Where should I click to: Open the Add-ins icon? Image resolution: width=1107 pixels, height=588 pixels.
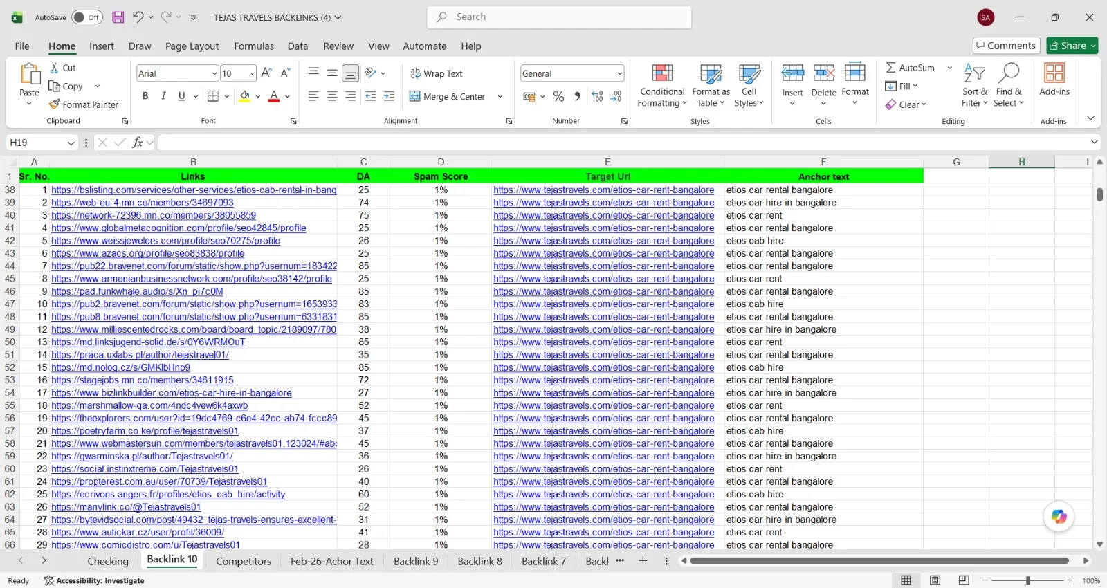pyautogui.click(x=1054, y=80)
